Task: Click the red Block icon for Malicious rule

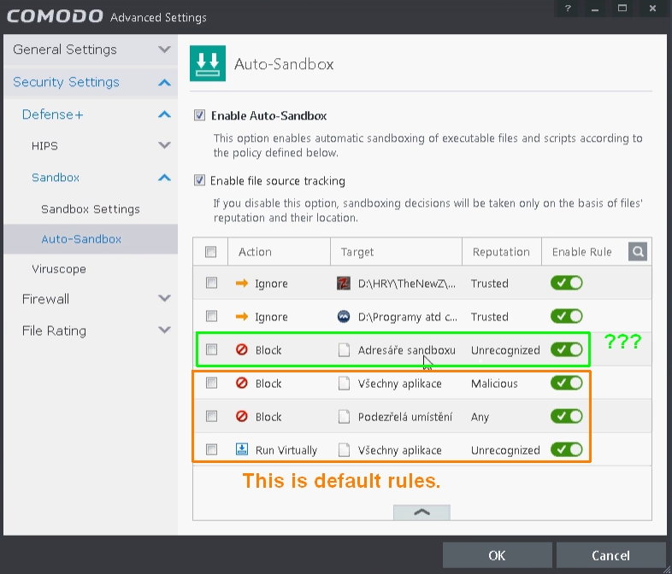Action: (x=241, y=384)
